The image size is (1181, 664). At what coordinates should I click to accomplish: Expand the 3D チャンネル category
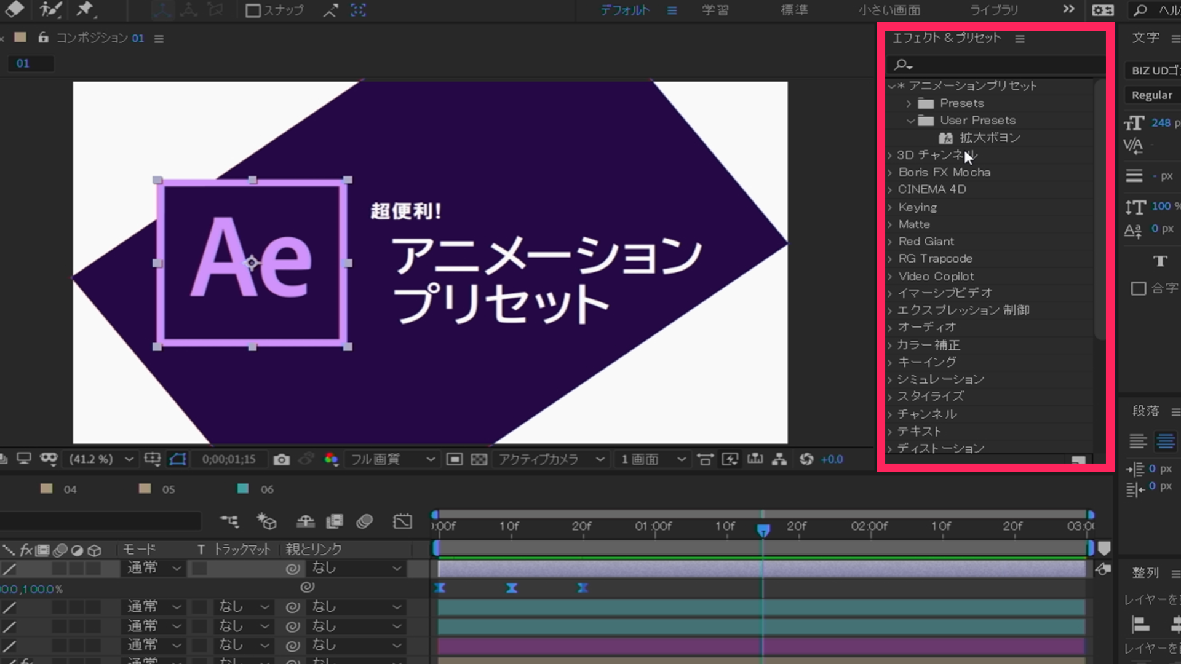889,156
